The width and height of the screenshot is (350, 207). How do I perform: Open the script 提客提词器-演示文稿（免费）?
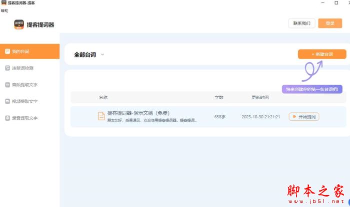pyautogui.click(x=138, y=113)
